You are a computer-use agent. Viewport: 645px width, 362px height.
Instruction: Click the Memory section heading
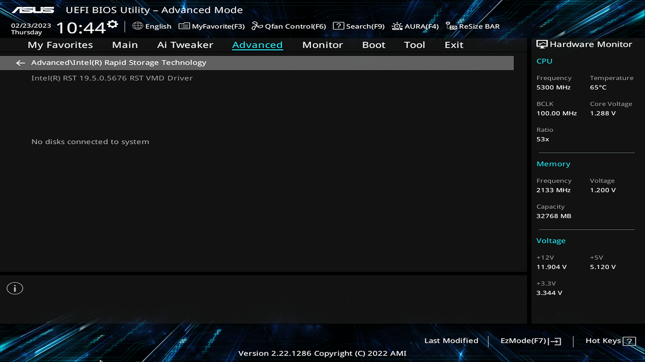(x=553, y=164)
